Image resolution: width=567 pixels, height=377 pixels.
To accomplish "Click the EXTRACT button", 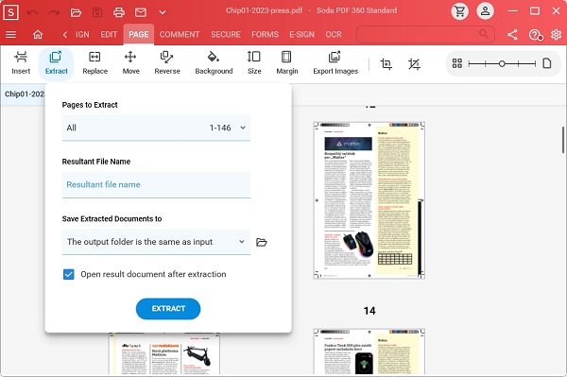I will click(168, 309).
